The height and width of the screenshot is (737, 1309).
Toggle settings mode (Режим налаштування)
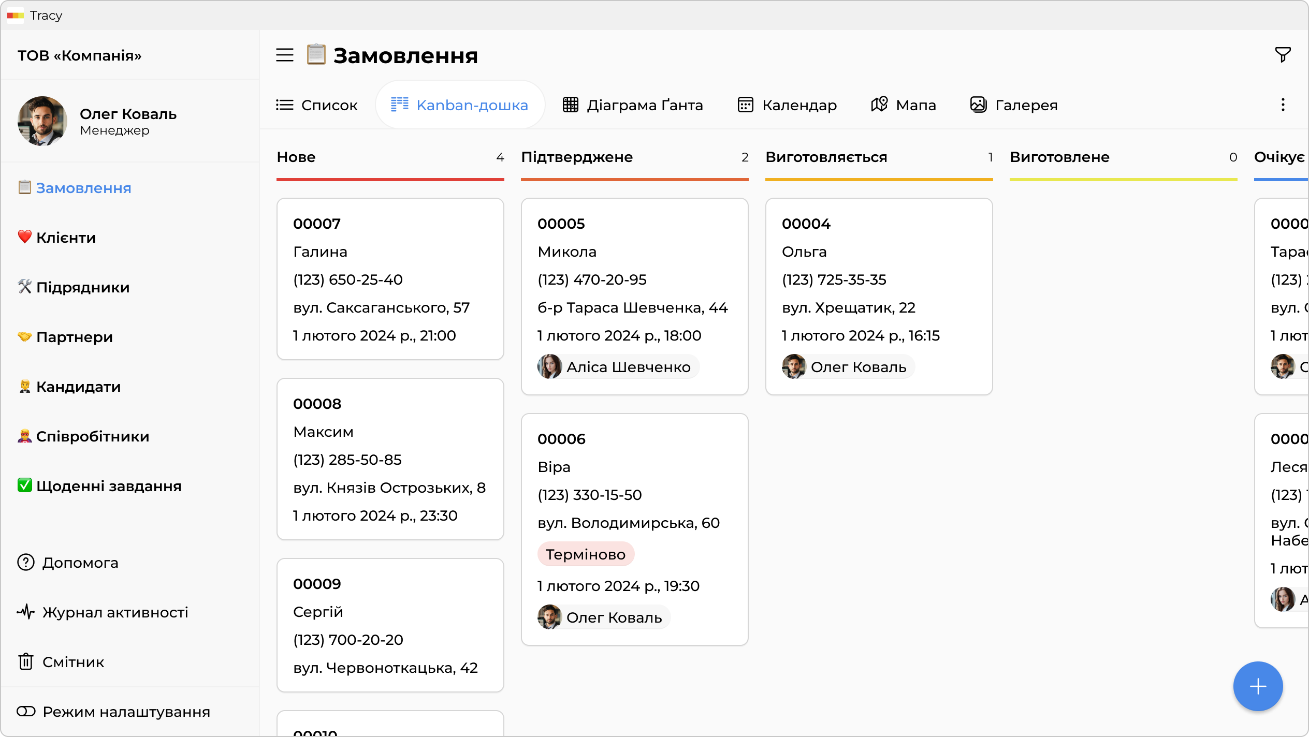tap(113, 712)
